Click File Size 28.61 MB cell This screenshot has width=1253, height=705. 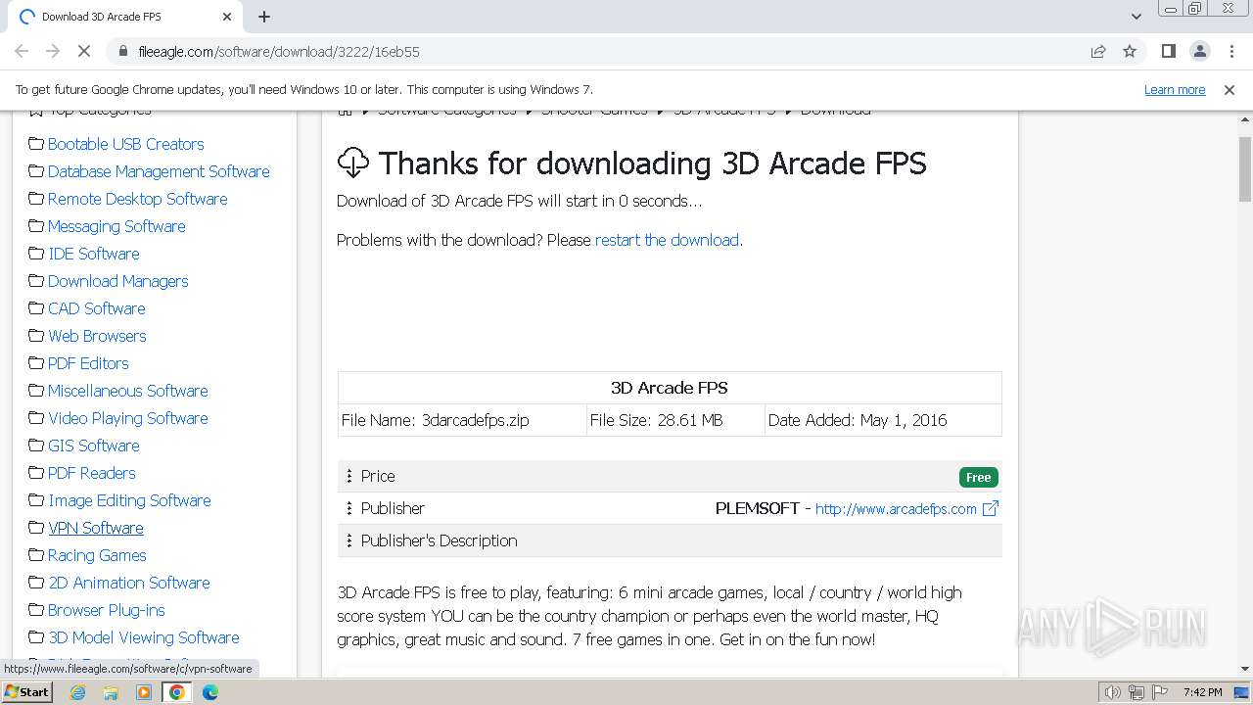point(675,420)
